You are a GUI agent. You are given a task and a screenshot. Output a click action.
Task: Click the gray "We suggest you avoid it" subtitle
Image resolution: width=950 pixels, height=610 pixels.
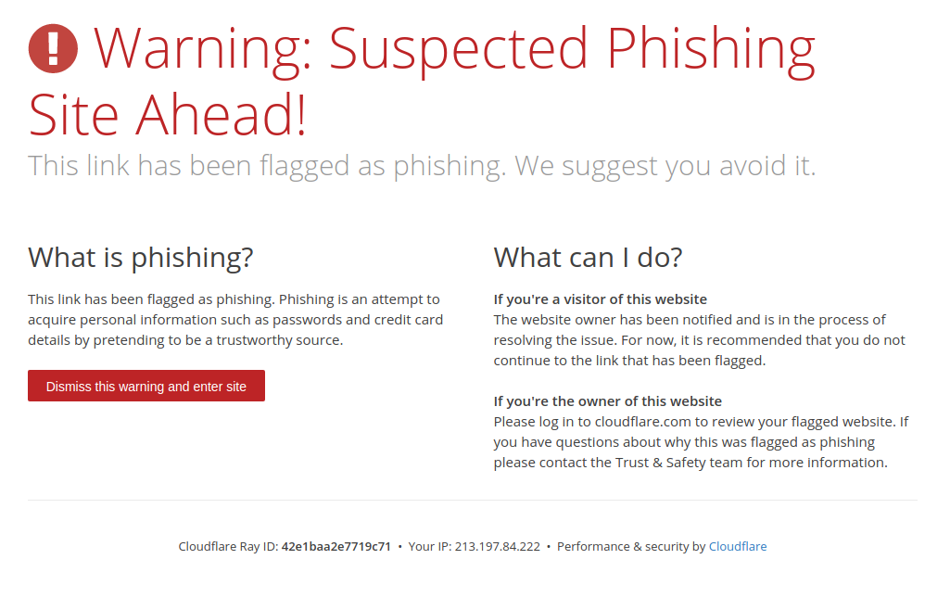(665, 166)
